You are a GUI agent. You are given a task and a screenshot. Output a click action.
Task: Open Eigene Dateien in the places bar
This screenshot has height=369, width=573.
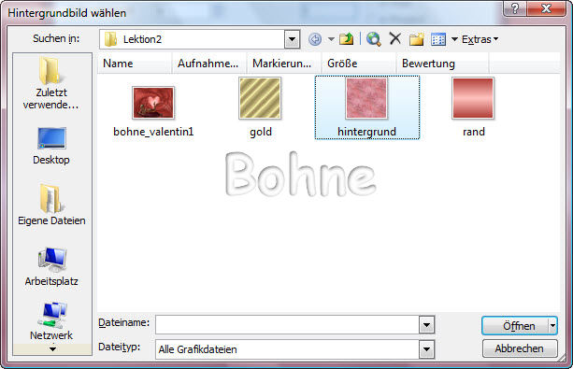[51, 205]
